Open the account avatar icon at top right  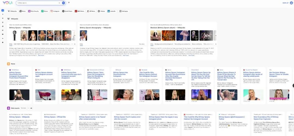coord(291,3)
